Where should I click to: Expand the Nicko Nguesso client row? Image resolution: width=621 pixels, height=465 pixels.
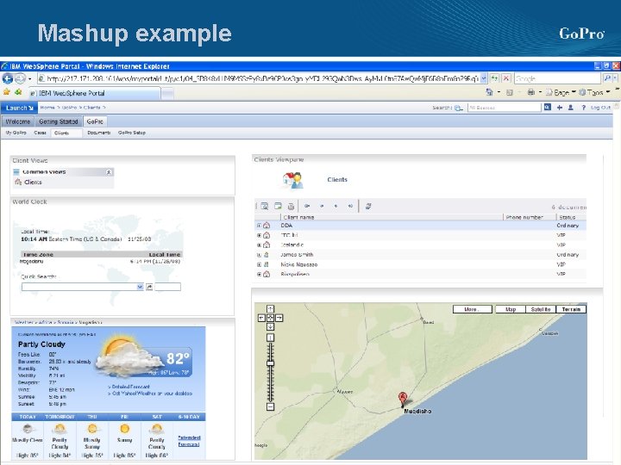[x=259, y=264]
